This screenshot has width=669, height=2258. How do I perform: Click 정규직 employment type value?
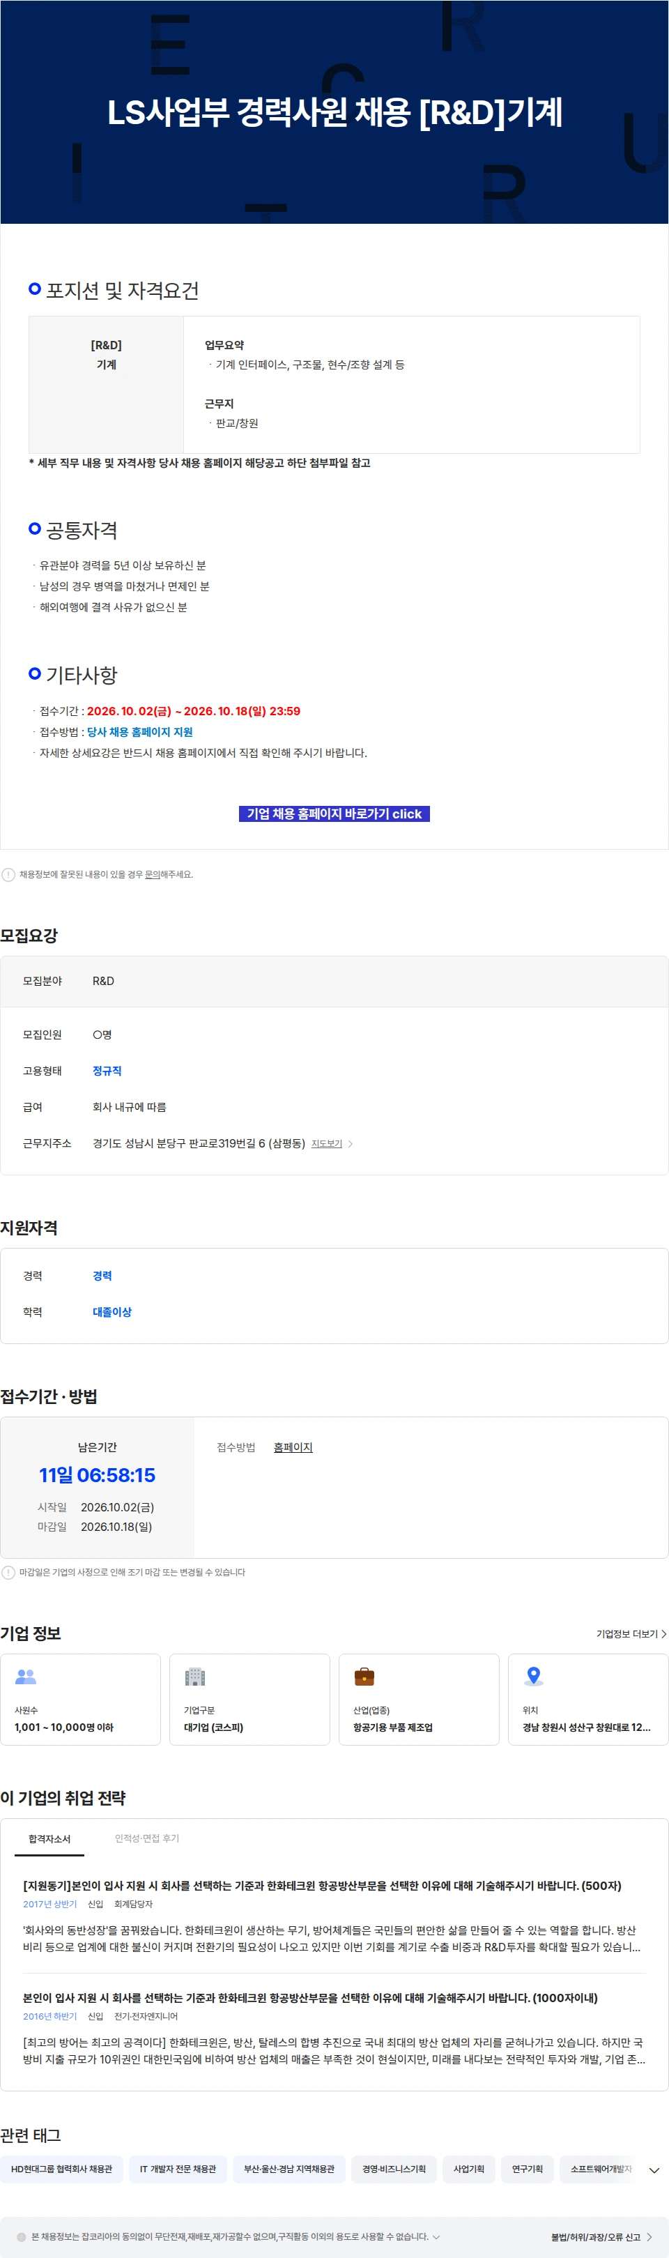tap(107, 1070)
